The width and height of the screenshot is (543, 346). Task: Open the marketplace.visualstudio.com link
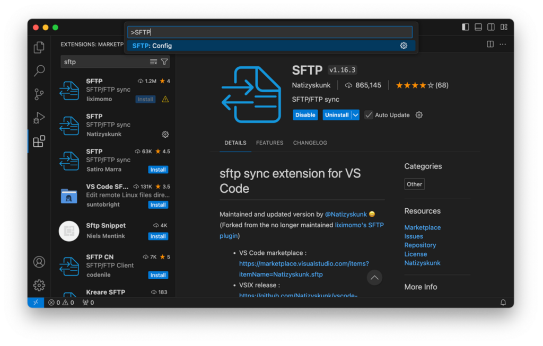(304, 269)
